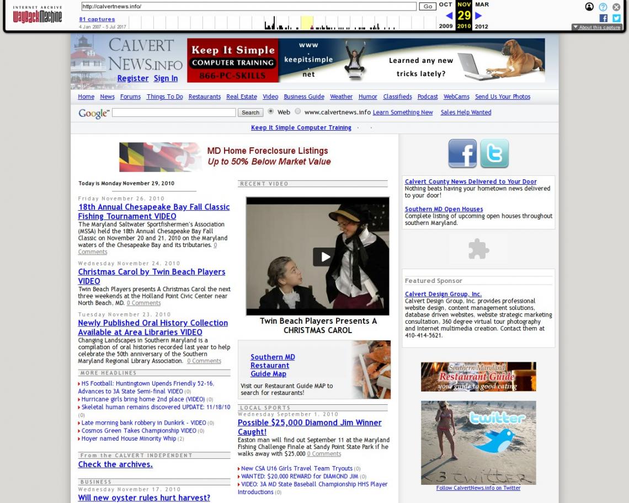Expand About this capture panel

pos(597,27)
